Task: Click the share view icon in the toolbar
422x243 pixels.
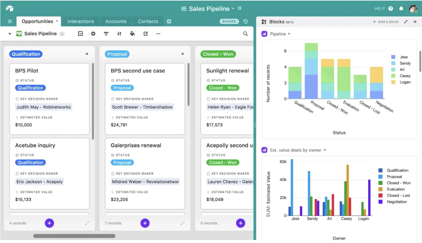Action: [x=145, y=34]
